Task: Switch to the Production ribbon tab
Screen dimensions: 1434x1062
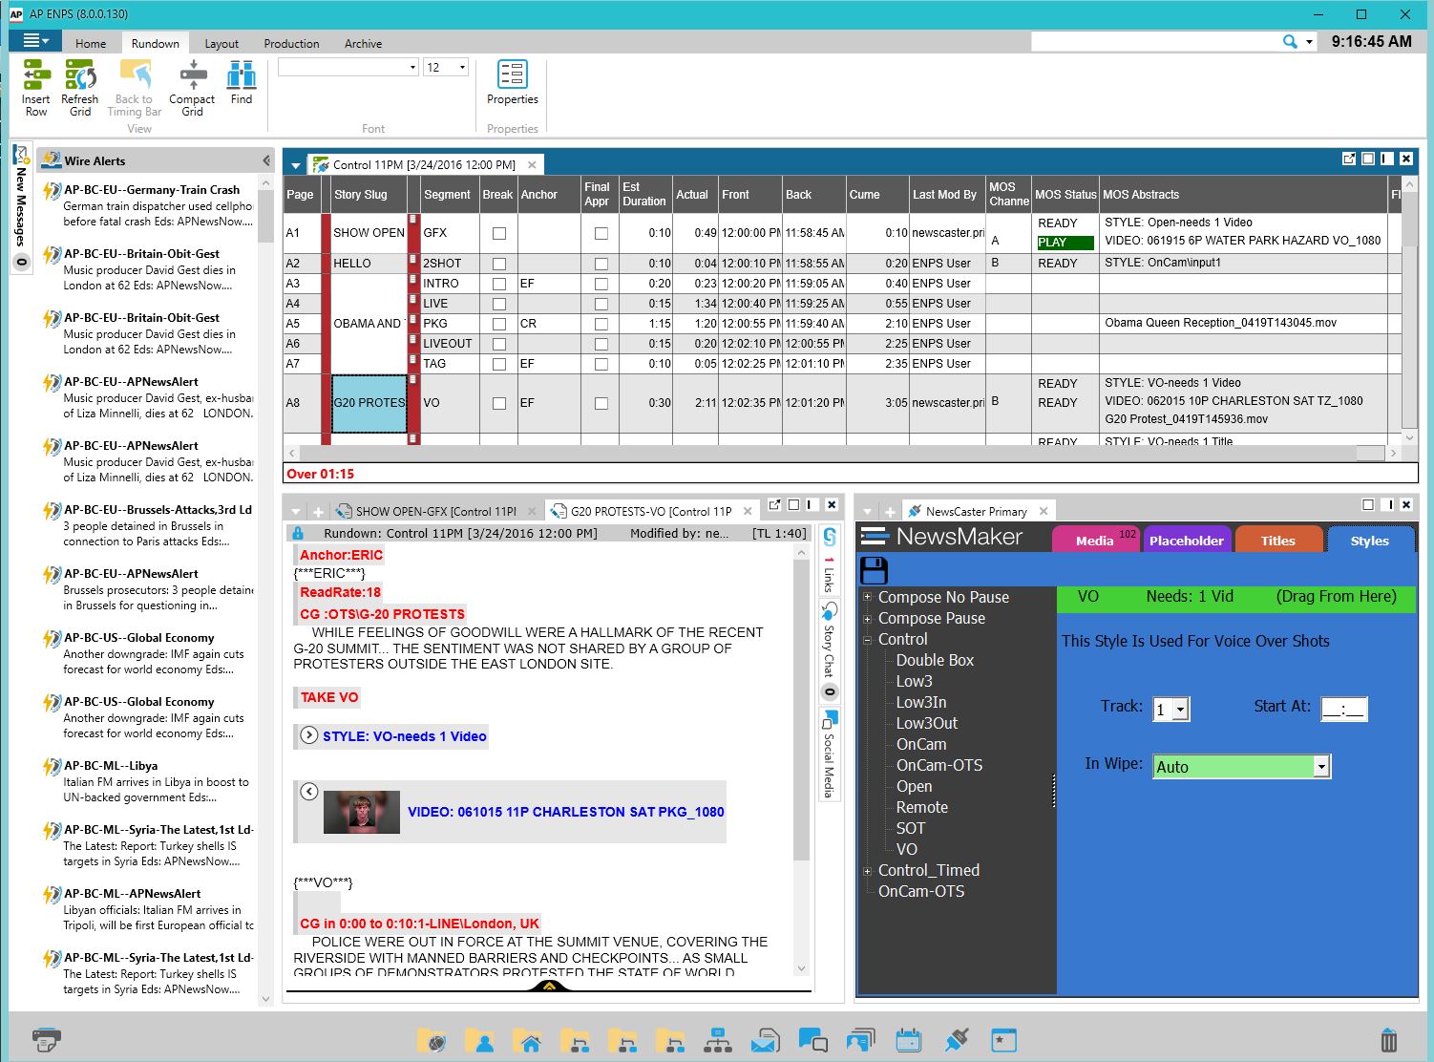Action: (291, 44)
